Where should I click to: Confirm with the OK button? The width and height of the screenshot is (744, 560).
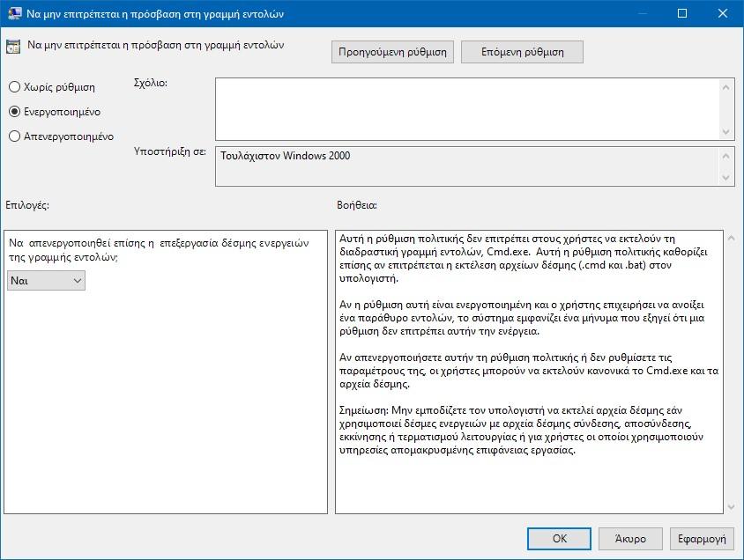click(x=559, y=539)
